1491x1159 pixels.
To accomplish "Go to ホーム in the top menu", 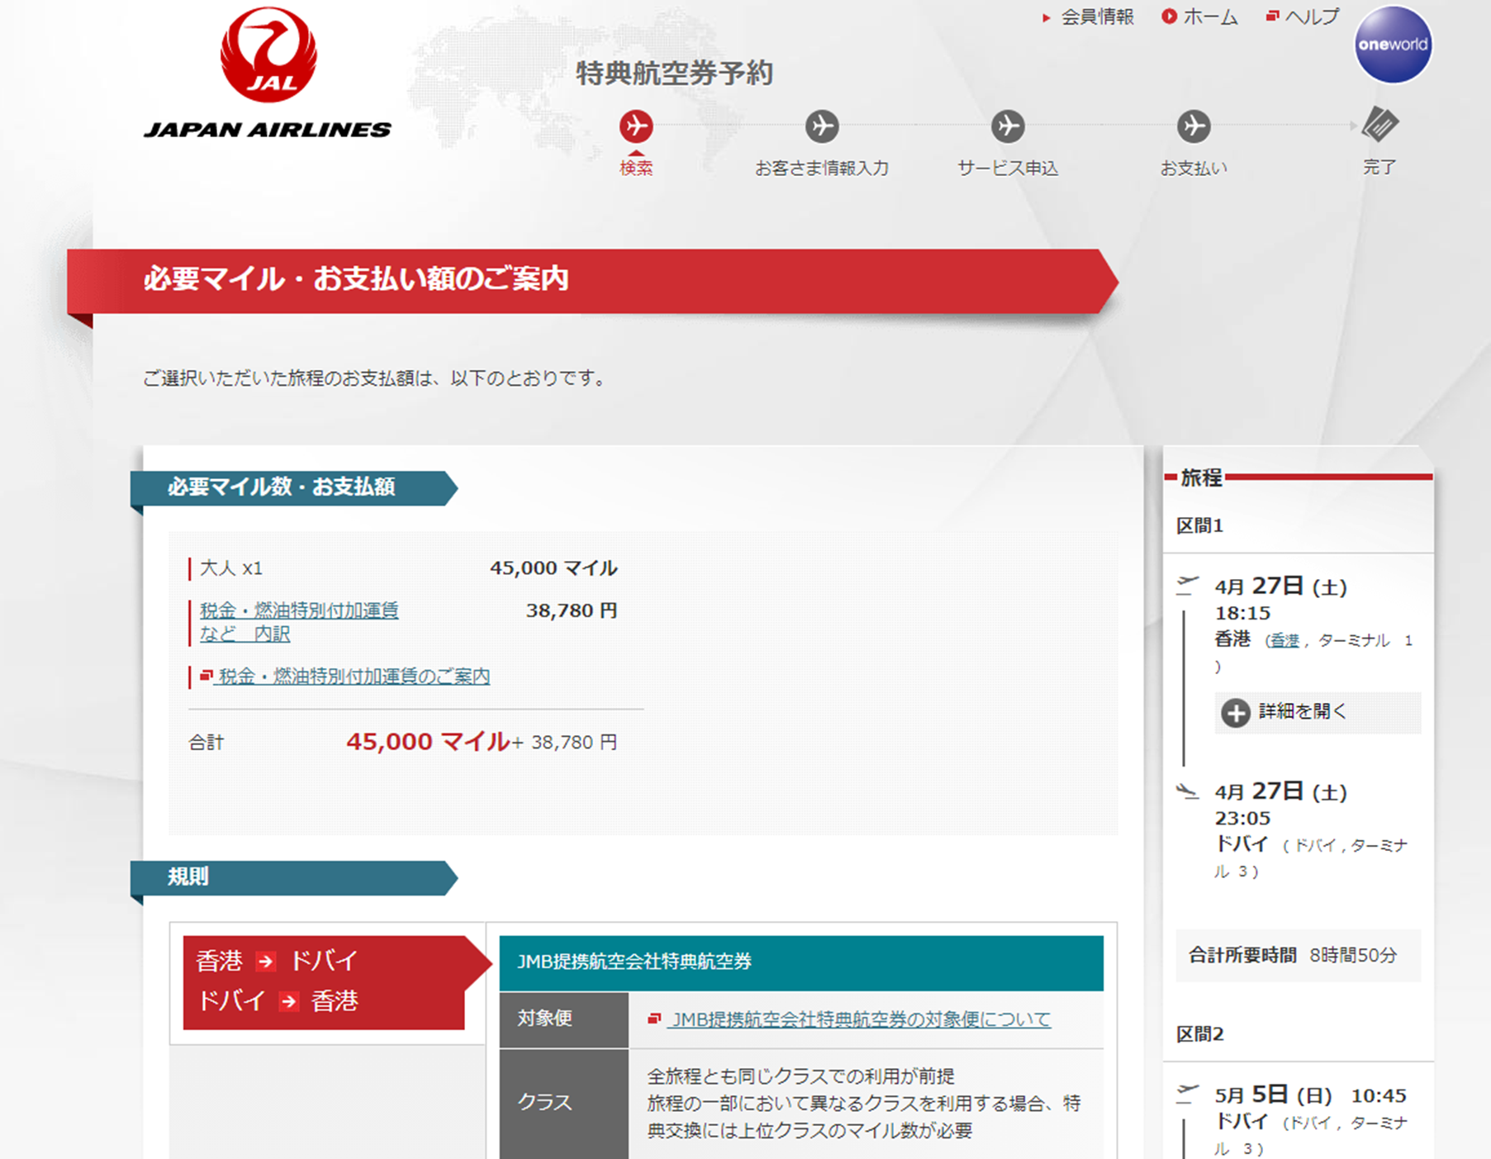I will 1209,17.
